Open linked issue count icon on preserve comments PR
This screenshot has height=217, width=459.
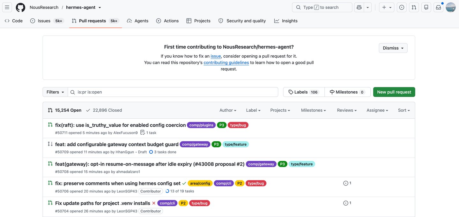pyautogui.click(x=347, y=183)
